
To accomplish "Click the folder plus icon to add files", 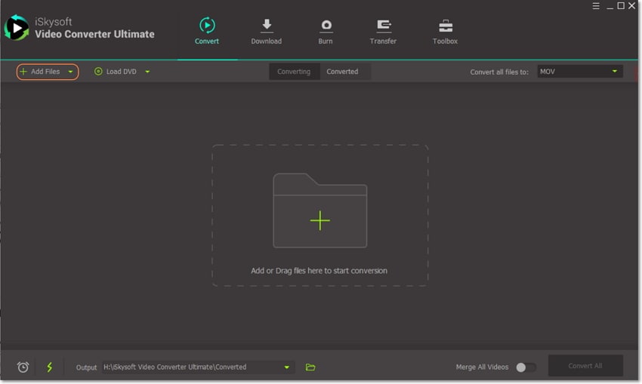I will 319,210.
